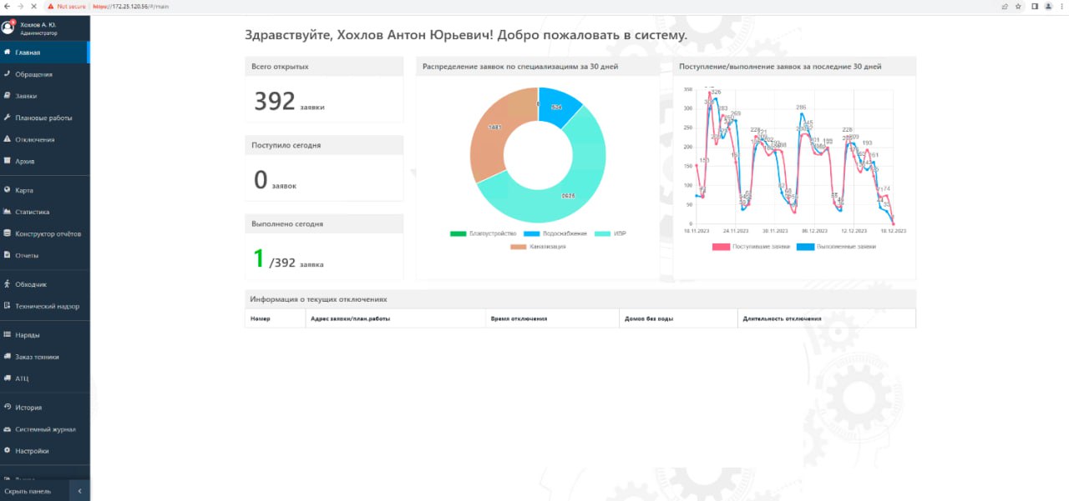Bookmark this page with the star icon
Image resolution: width=1069 pixels, height=501 pixels.
[1018, 6]
